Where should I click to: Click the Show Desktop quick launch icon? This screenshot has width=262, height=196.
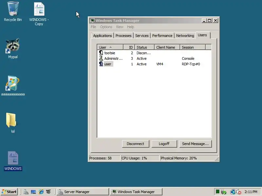33,192
